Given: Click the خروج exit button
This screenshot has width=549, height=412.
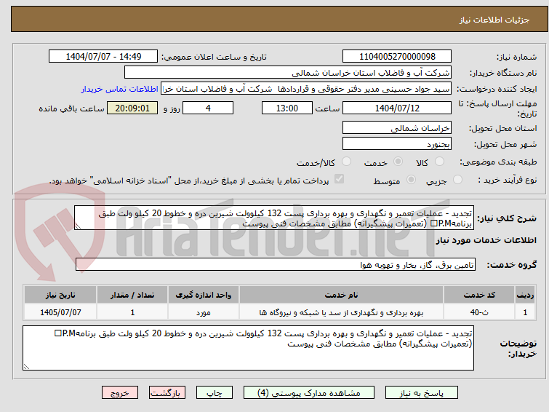Looking at the screenshot, I should point(120,393).
